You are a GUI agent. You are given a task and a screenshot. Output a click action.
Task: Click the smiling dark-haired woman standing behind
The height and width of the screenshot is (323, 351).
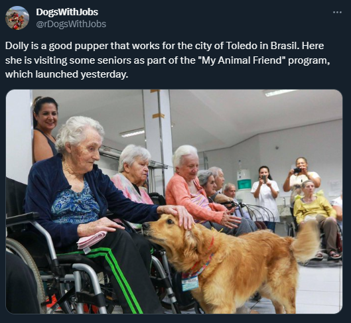coord(44,129)
